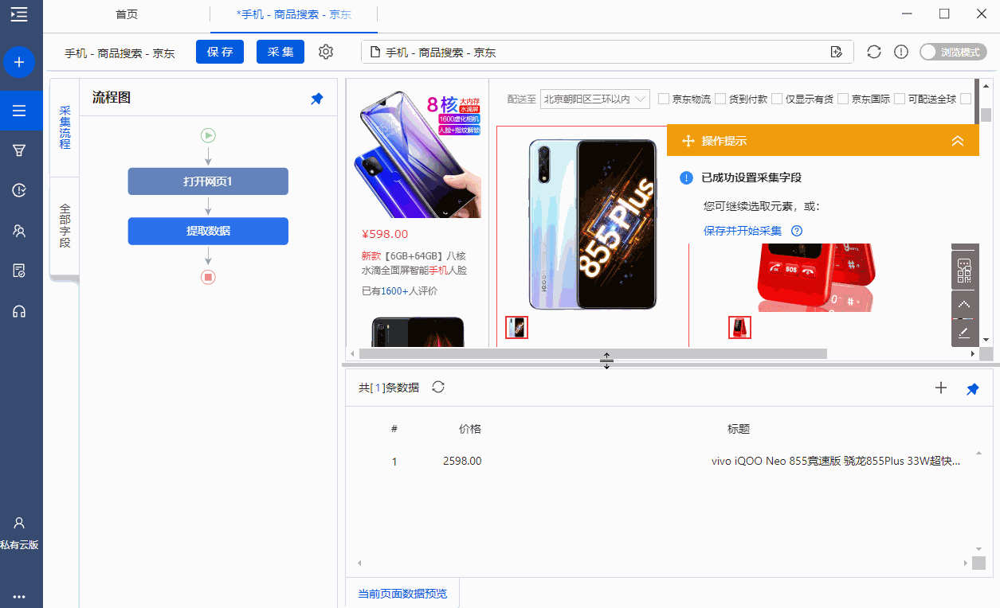The image size is (1000, 608).
Task: Pin the data preview panel
Action: (x=972, y=388)
